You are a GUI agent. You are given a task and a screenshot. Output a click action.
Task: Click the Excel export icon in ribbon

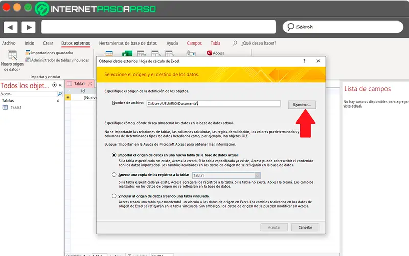[127, 54]
